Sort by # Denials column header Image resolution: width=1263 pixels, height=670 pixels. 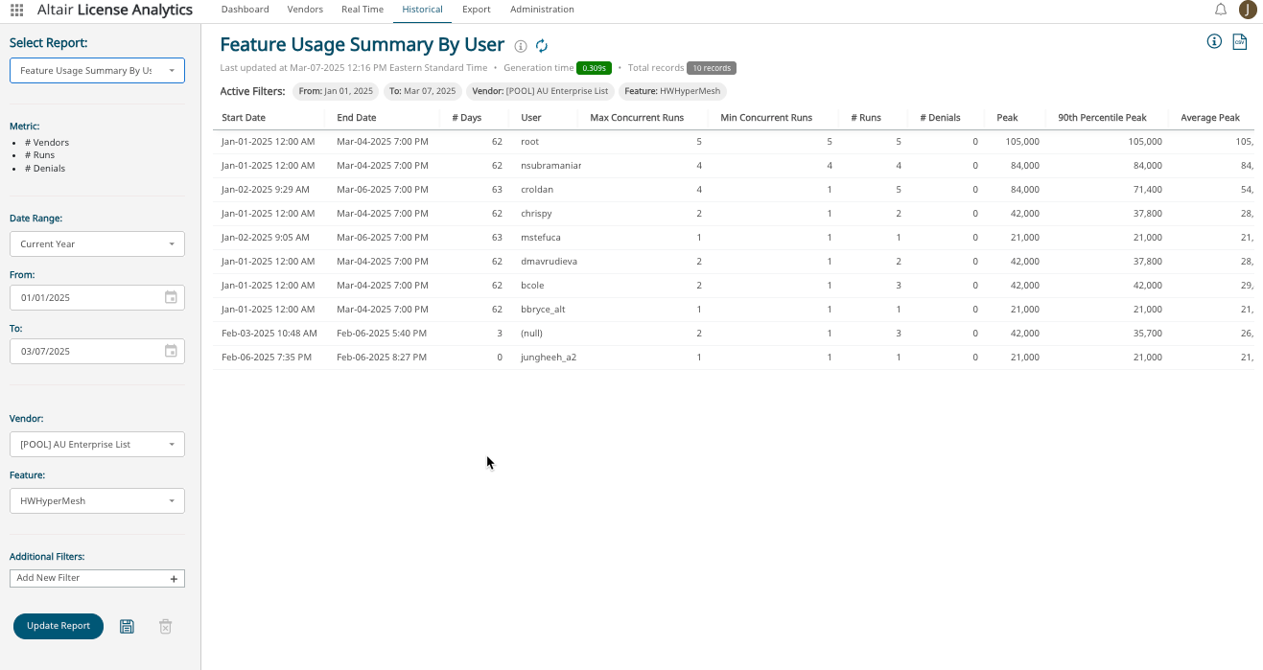[x=940, y=118]
